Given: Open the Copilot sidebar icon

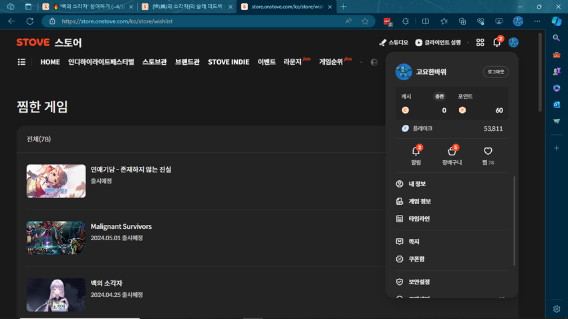Looking at the screenshot, I should [x=557, y=21].
